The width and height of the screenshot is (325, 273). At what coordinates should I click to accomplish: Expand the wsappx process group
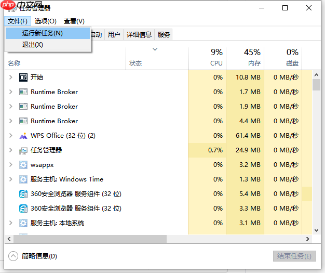click(10, 165)
